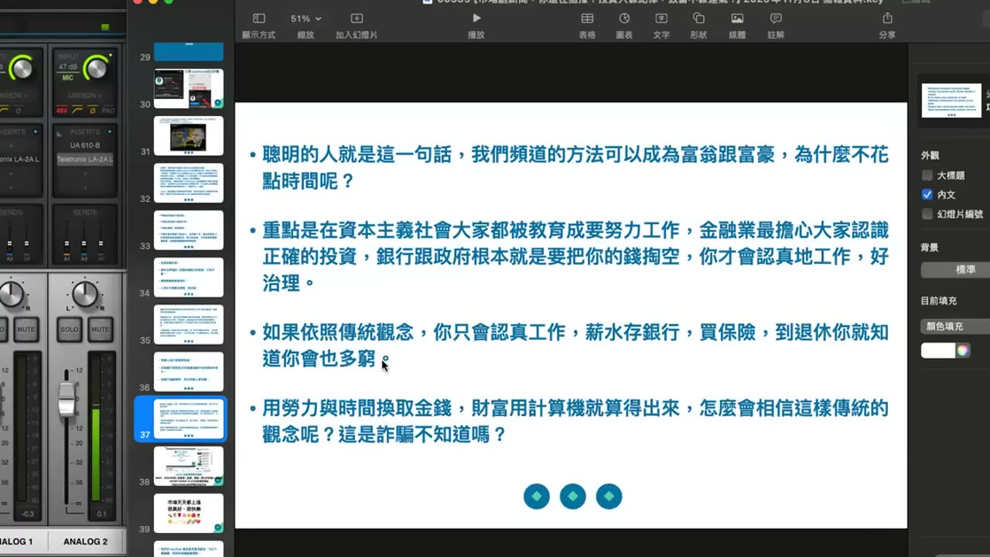Click the Play slideshow icon in toolbar
This screenshot has height=557, width=990.
pos(476,19)
